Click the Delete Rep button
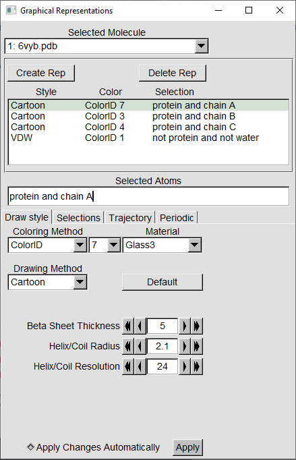 (x=173, y=73)
